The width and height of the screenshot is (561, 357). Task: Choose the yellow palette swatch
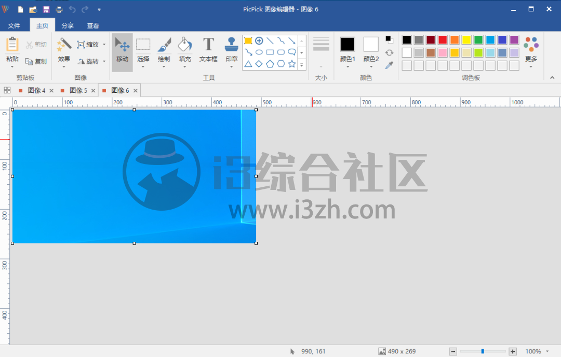point(466,39)
